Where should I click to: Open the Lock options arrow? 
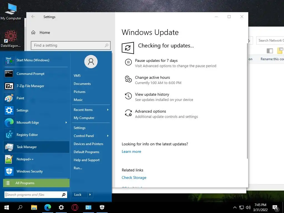point(90,195)
